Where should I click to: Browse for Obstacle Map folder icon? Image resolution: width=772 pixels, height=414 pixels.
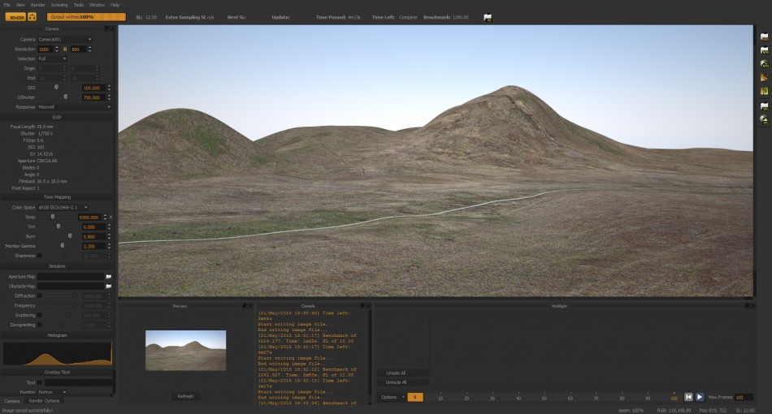(x=108, y=287)
